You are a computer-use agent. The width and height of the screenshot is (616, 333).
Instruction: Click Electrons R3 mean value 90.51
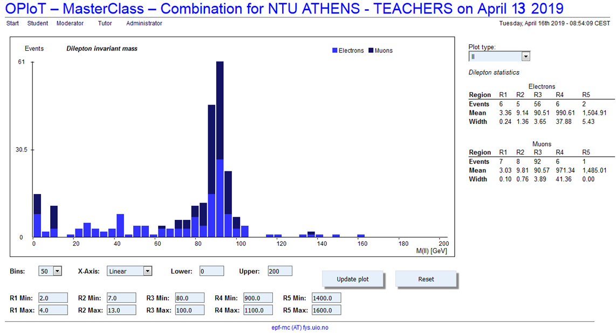pyautogui.click(x=542, y=113)
